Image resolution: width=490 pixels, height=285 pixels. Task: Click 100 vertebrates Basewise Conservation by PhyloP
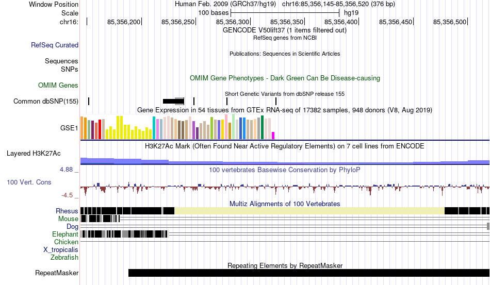(285, 170)
